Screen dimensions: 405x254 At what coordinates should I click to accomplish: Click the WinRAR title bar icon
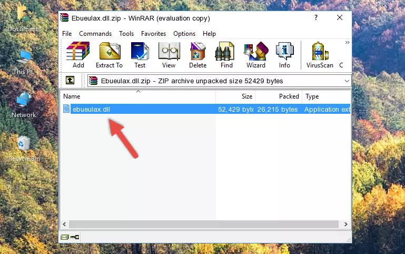click(64, 18)
